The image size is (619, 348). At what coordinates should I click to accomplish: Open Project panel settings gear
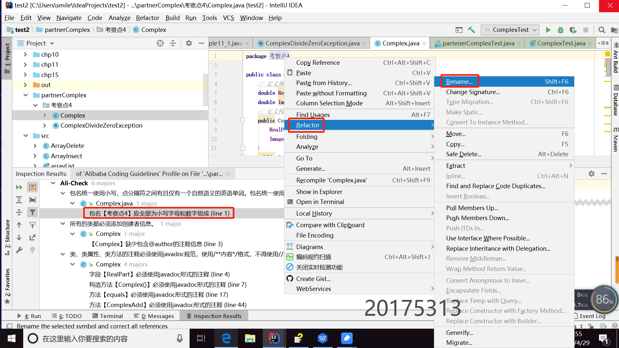point(189,43)
